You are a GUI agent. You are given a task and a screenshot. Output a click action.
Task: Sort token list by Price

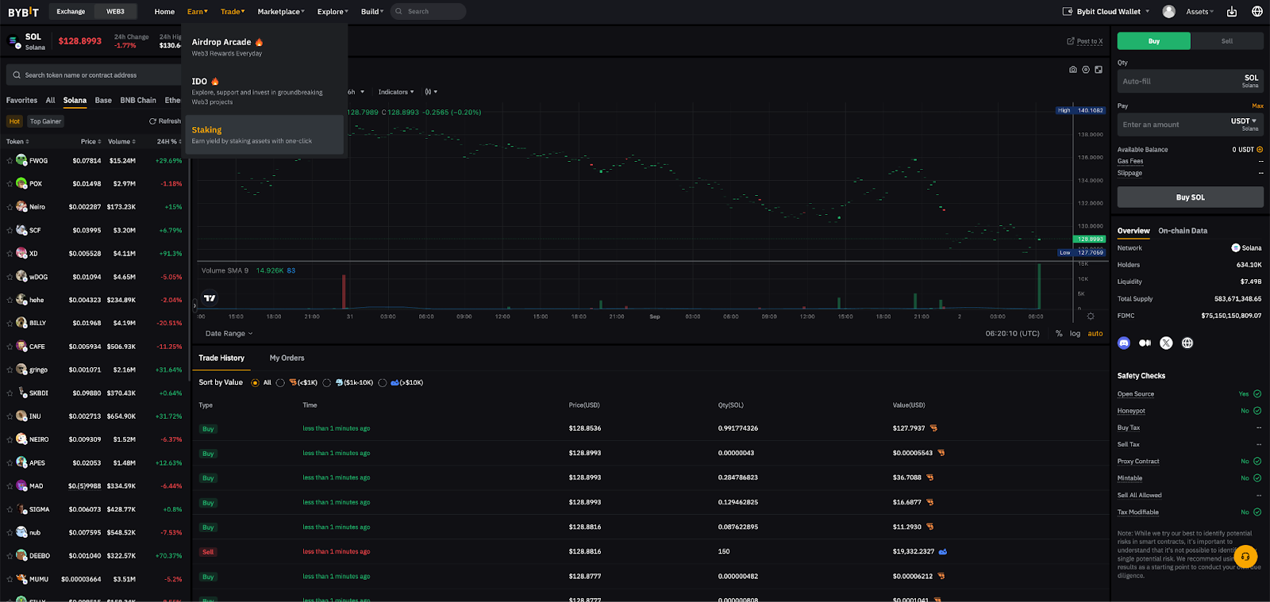pyautogui.click(x=90, y=142)
